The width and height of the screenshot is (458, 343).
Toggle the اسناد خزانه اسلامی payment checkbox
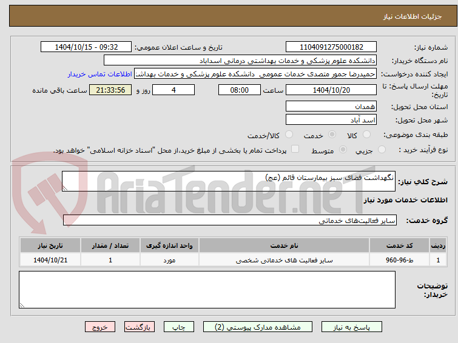click(295, 149)
